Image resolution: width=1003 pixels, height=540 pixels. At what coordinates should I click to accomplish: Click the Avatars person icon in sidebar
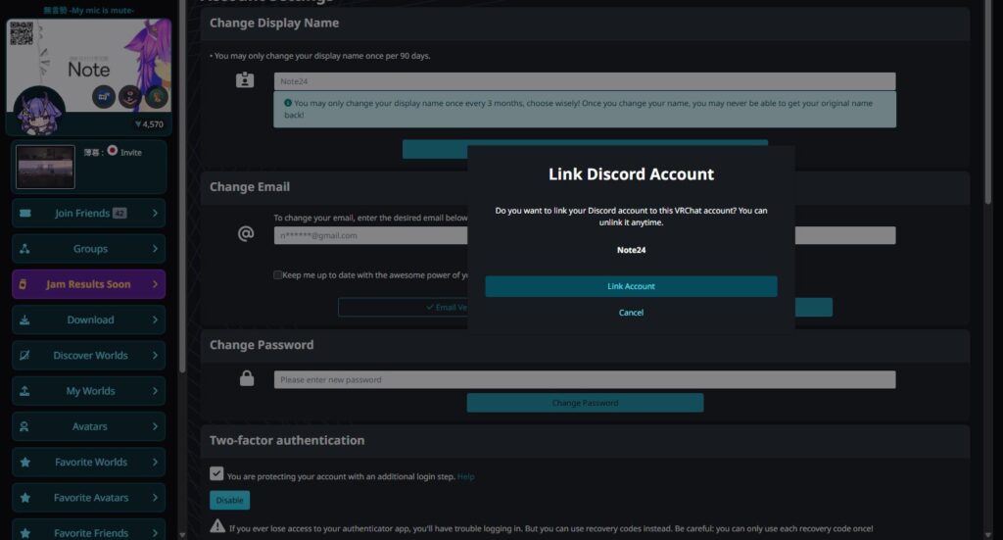tap(24, 427)
